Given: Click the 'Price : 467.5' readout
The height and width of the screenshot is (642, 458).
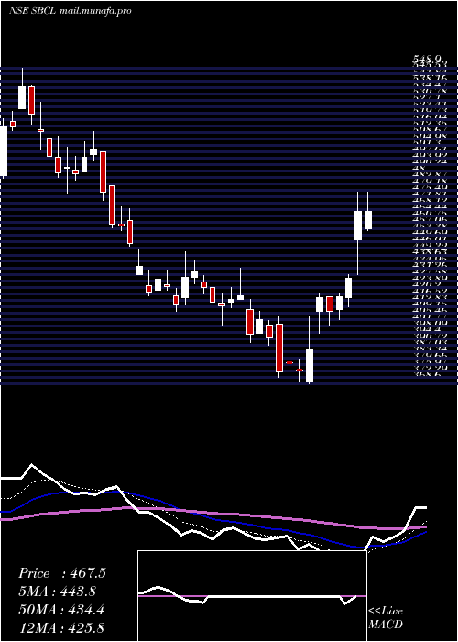Looking at the screenshot, I should [x=62, y=573].
